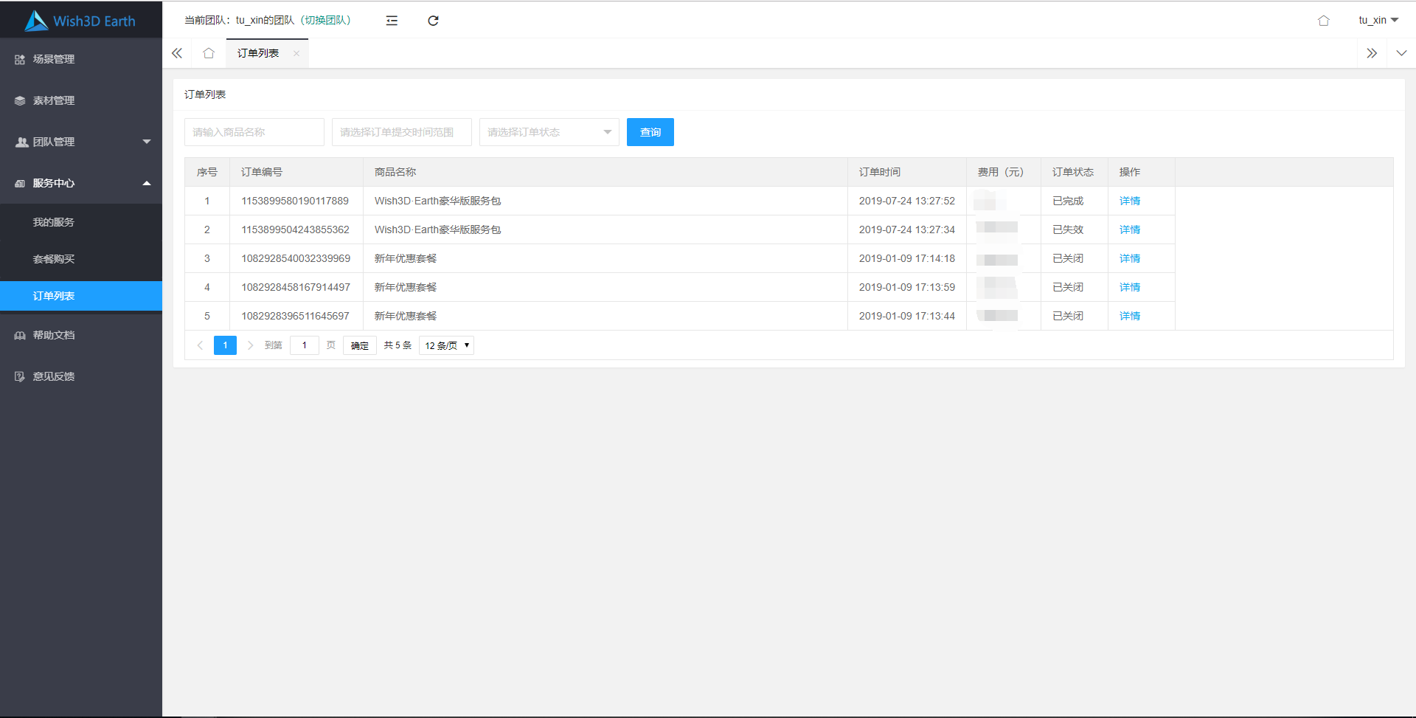Viewport: 1416px width, 718px height.
Task: Focus the product name search field
Action: 254,132
